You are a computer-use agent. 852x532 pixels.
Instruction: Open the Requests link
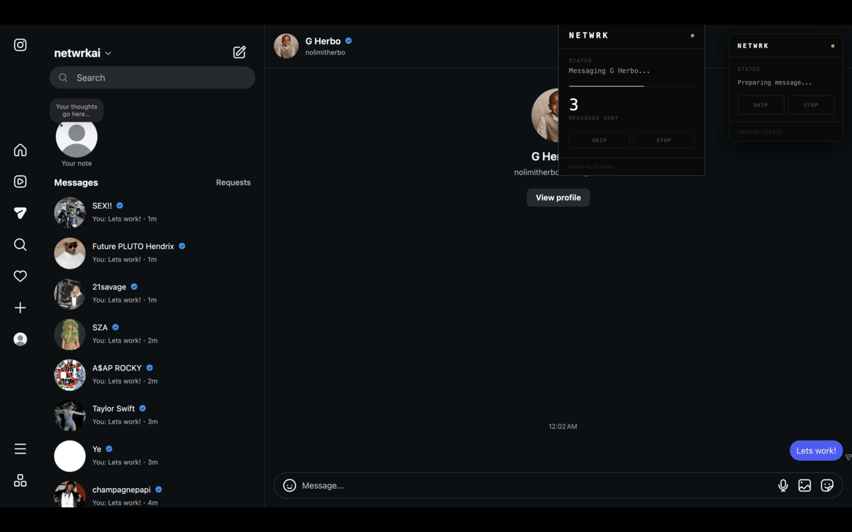pyautogui.click(x=233, y=182)
